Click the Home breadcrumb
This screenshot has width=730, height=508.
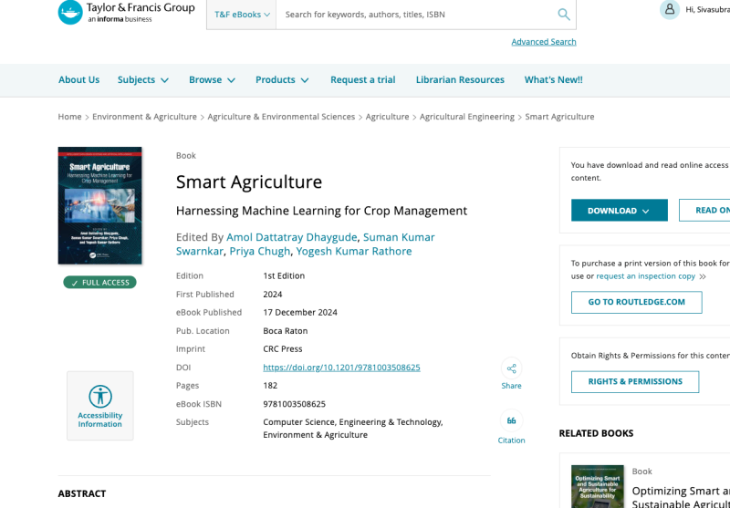69,117
